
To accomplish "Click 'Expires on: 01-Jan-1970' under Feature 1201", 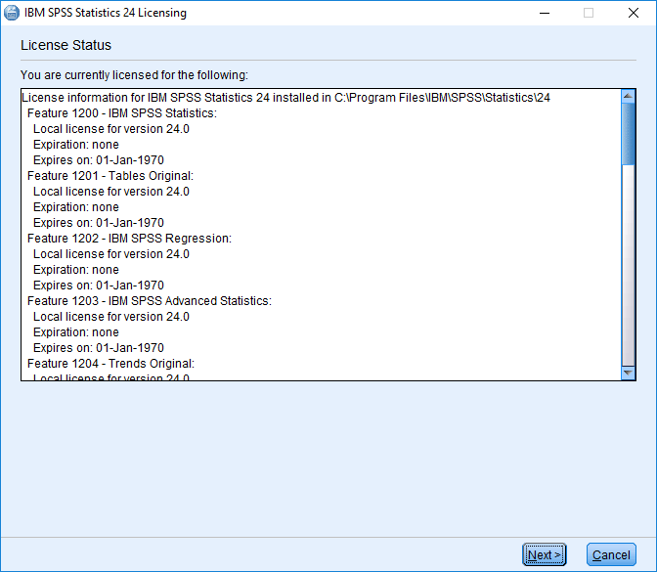I will pyautogui.click(x=99, y=223).
